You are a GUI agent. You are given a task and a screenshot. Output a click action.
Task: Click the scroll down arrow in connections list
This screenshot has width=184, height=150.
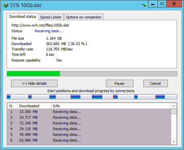pos(174,142)
